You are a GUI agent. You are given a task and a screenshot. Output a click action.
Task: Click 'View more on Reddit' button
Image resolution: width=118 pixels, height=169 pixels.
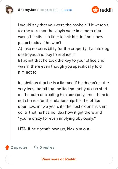(59, 159)
